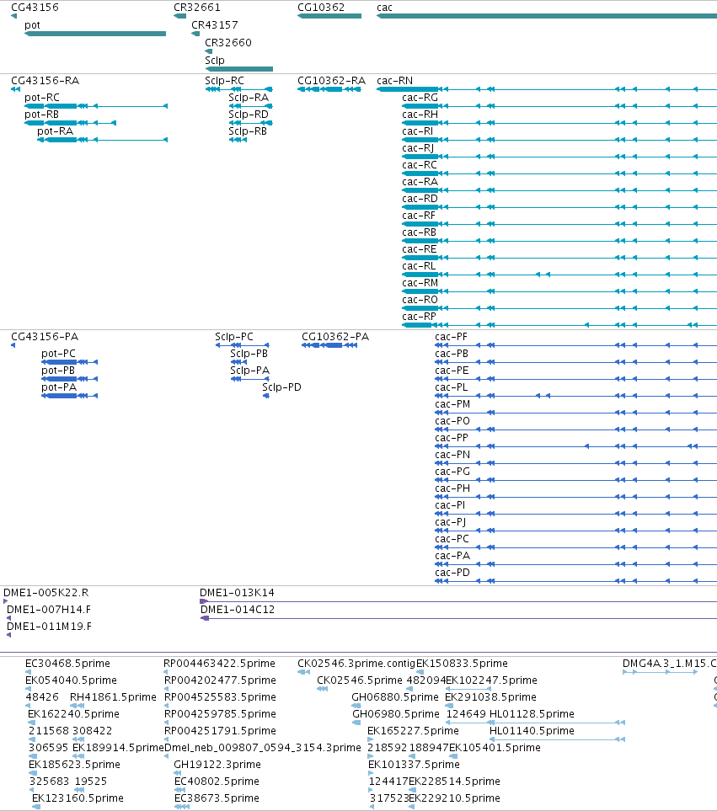The width and height of the screenshot is (717, 811).
Task: Click the CK02546.5prime EST label
Action: point(360,680)
